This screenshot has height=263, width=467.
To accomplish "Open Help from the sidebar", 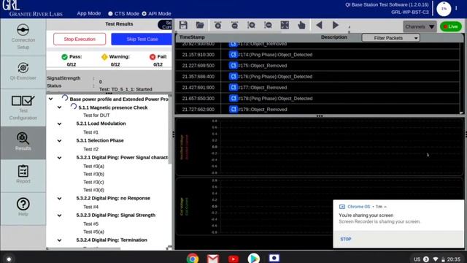I will (23, 207).
